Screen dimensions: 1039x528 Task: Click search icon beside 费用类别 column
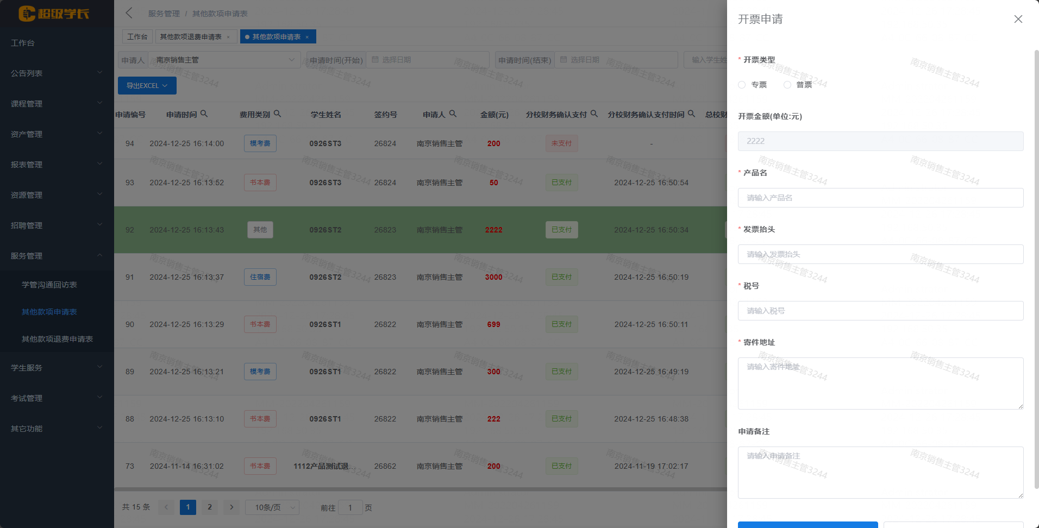tap(277, 114)
